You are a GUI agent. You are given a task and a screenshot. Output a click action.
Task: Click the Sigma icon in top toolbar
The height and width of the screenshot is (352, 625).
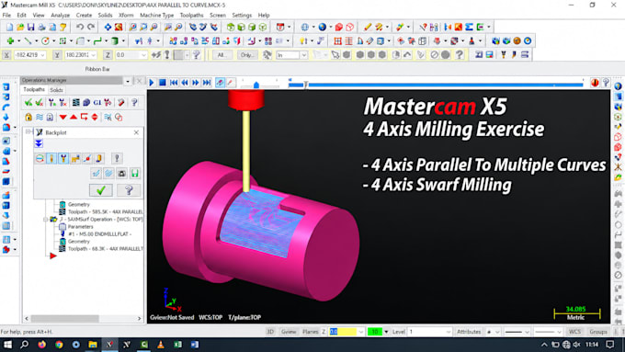click(469, 27)
